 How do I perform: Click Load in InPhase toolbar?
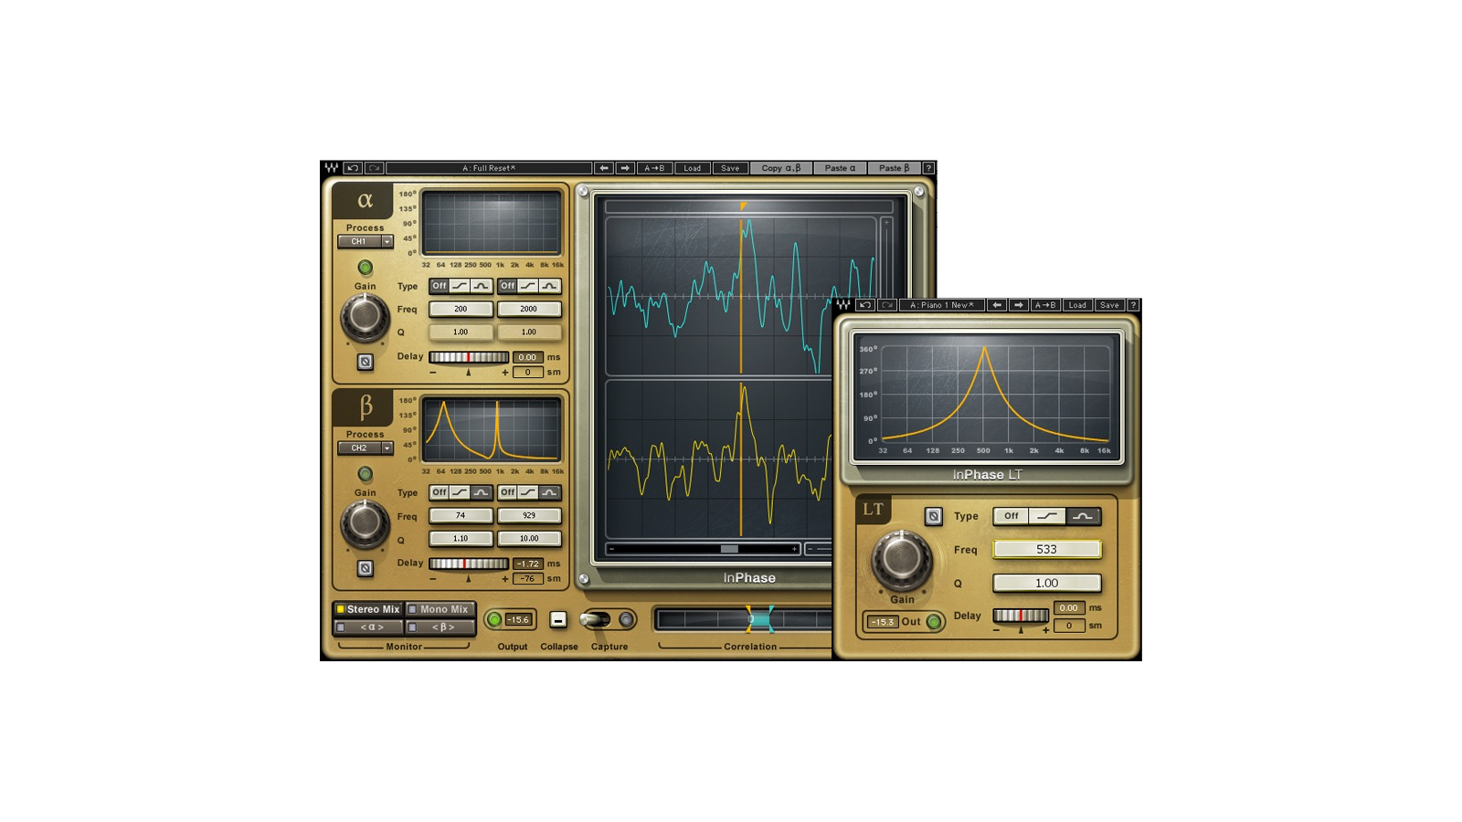693,168
